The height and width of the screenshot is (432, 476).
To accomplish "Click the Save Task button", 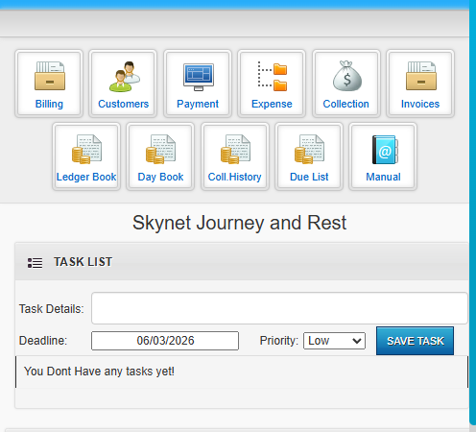I will click(x=415, y=341).
